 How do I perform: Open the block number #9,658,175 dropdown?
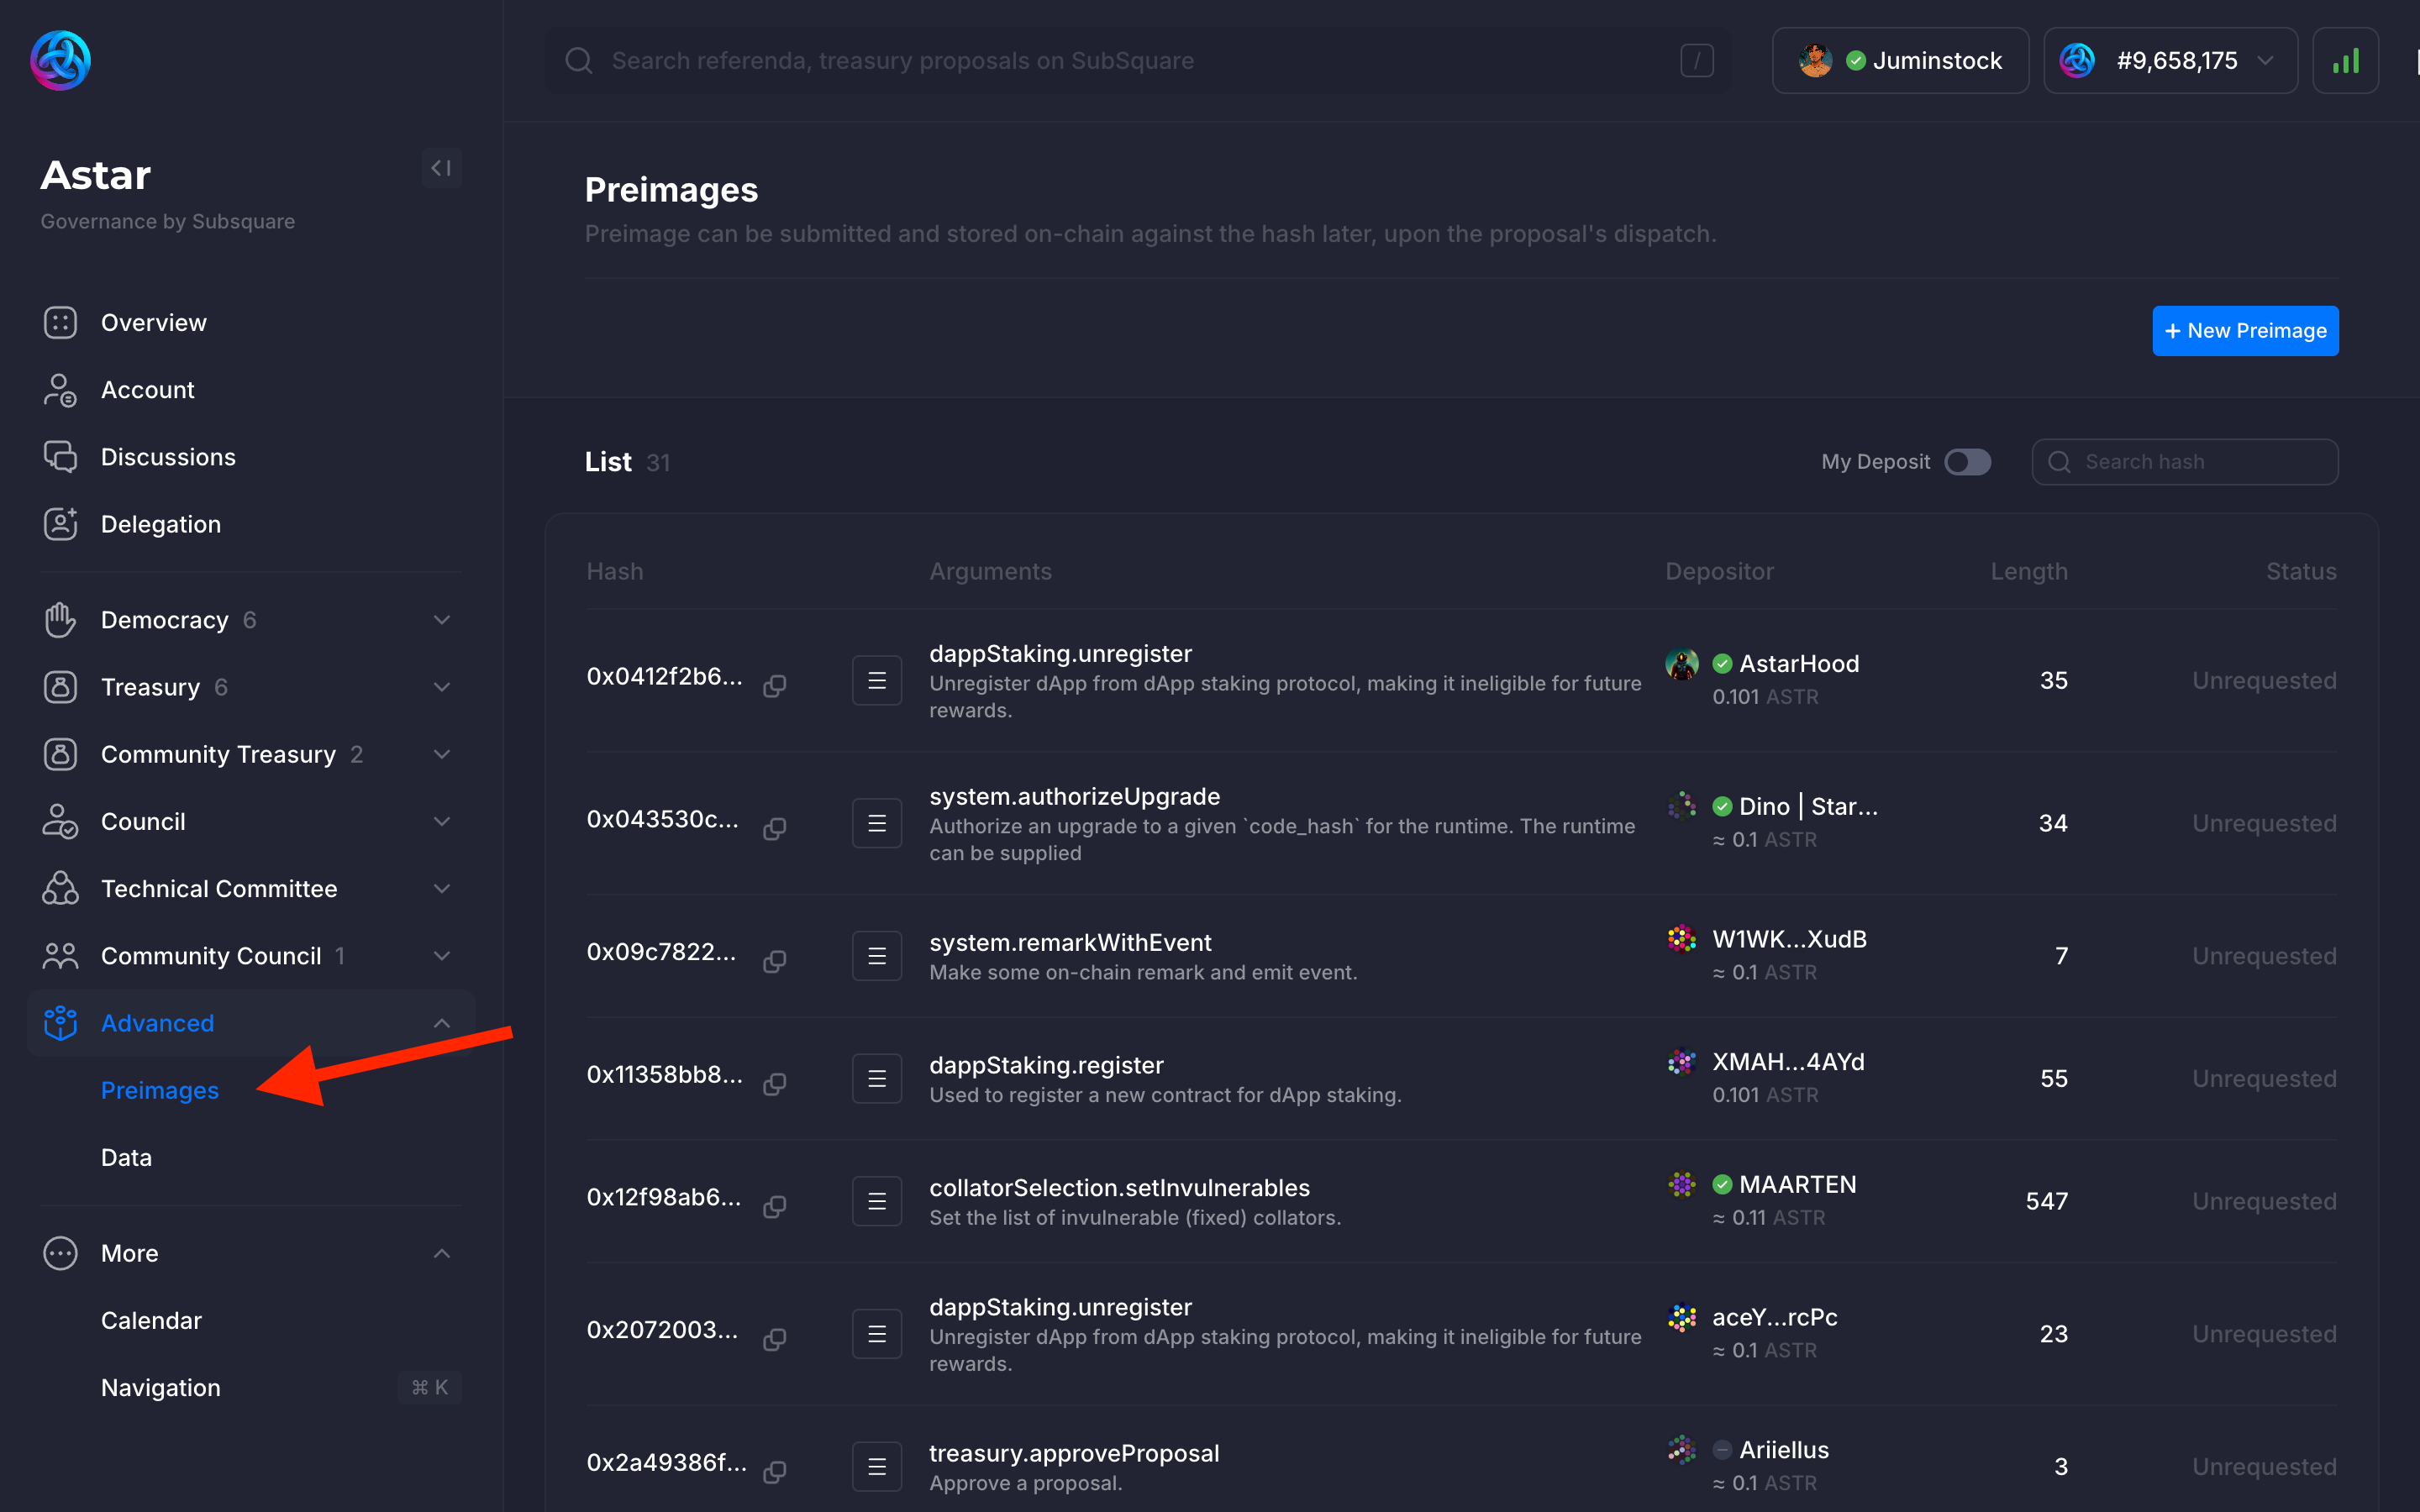click(x=2170, y=61)
